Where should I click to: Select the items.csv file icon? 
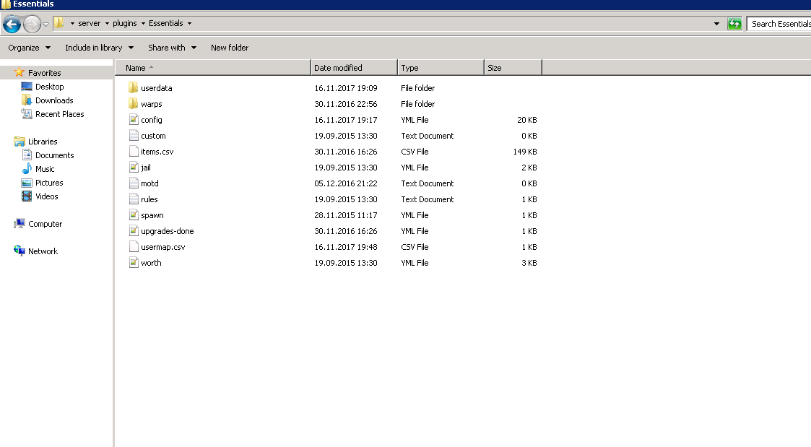134,152
